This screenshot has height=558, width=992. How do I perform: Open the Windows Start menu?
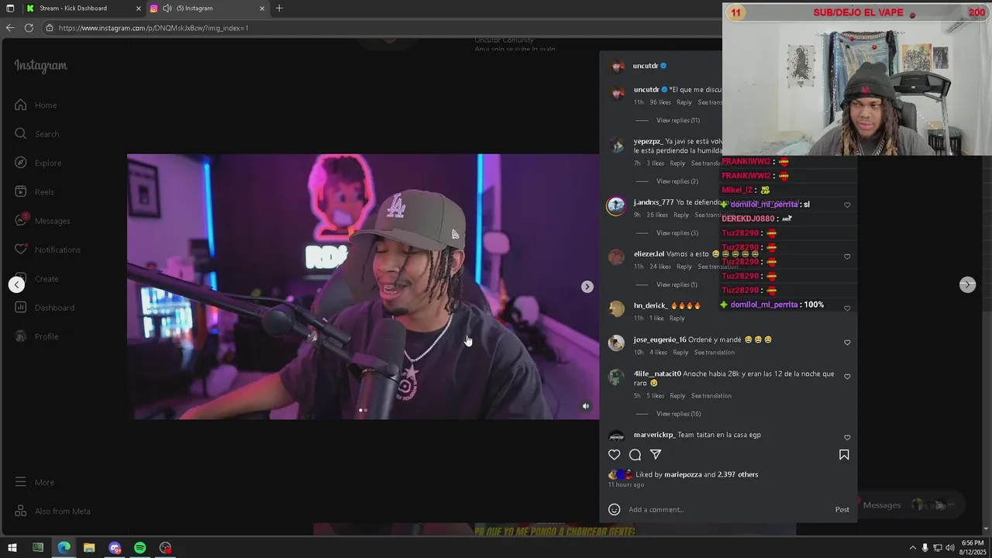pos(12,548)
